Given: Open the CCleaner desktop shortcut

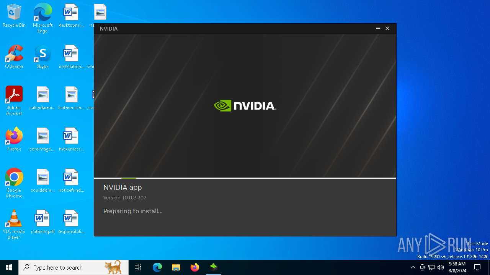Looking at the screenshot, I should [14, 57].
